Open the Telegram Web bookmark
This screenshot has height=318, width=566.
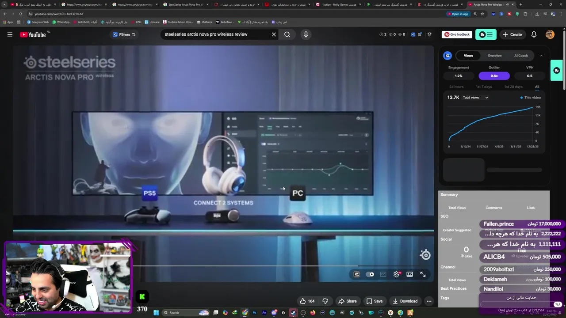pyautogui.click(x=38, y=22)
